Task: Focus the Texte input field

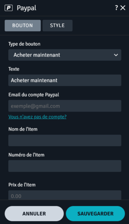Action: tap(65, 80)
